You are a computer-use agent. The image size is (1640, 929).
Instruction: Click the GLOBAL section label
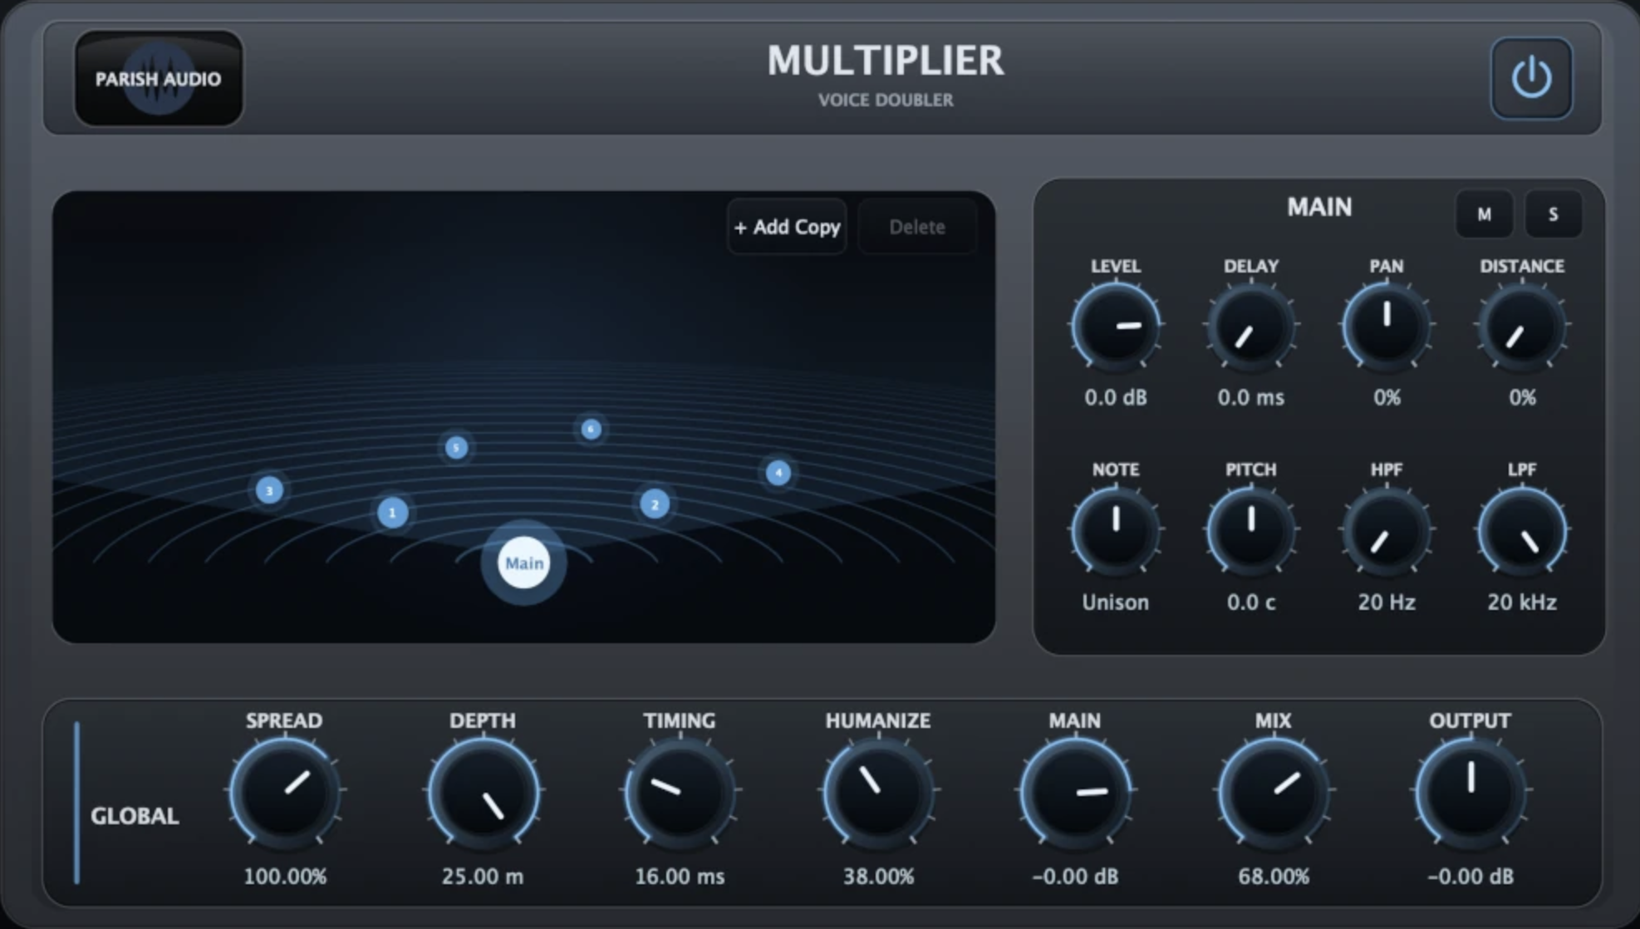tap(135, 816)
